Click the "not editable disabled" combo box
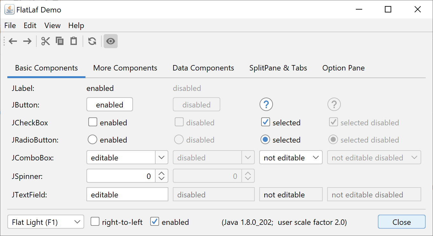 pyautogui.click(x=374, y=157)
